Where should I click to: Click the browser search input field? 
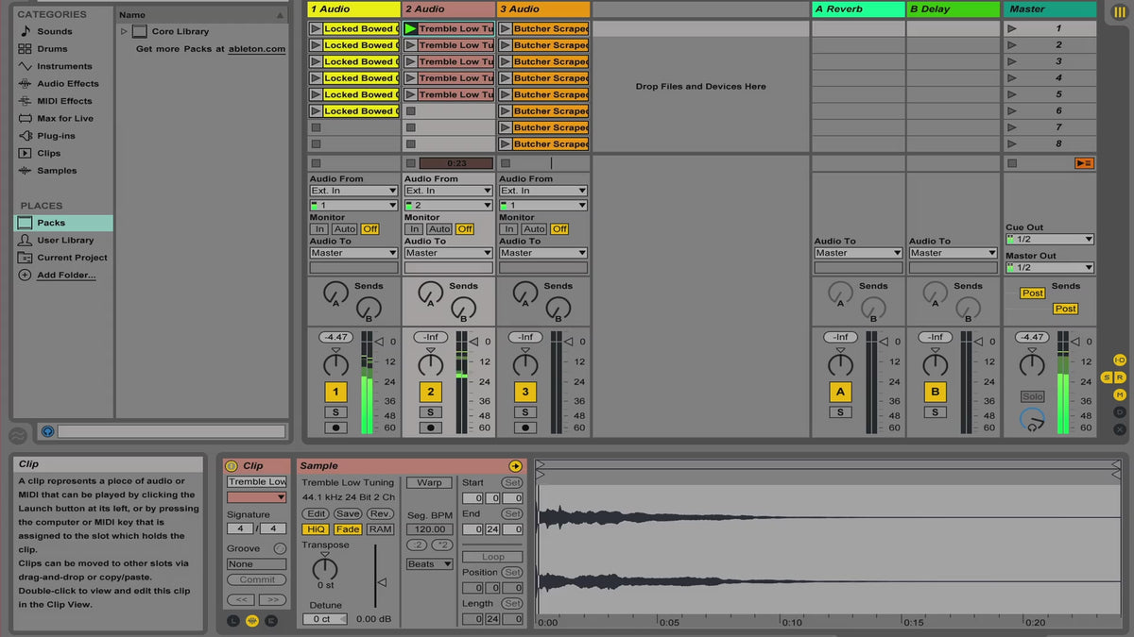170,431
